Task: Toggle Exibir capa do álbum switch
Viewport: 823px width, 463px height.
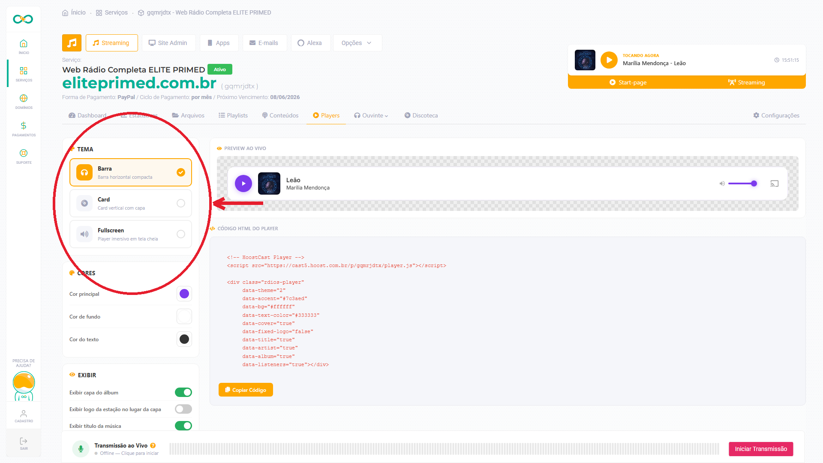Action: tap(183, 392)
